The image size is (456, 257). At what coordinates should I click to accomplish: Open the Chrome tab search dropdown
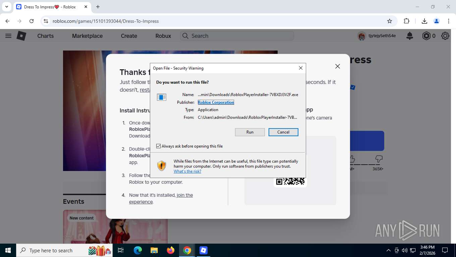tap(7, 7)
